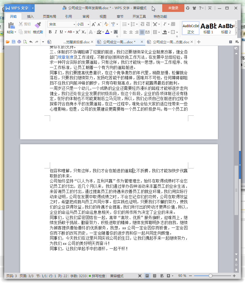The width and height of the screenshot is (245, 283).
Task: Click the print preview icon
Action: (x=25, y=42)
